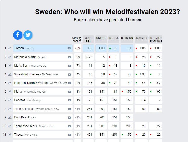Click the Maria Sur video icon

pyautogui.click(x=69, y=66)
